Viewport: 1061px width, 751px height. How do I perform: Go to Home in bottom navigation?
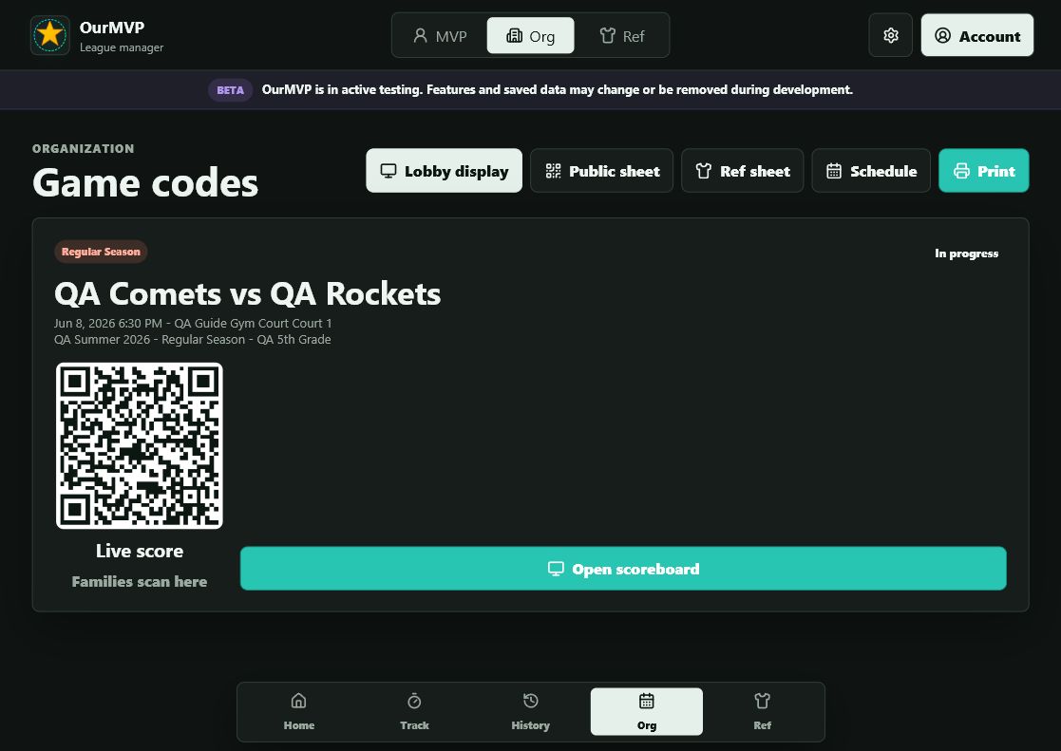[x=298, y=712]
